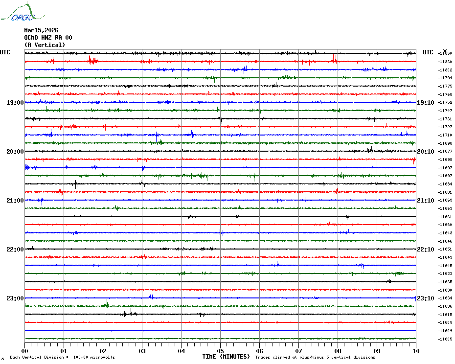455x364 pixels.
Task: Click the DC value -11634
Action: pyautogui.click(x=445, y=298)
